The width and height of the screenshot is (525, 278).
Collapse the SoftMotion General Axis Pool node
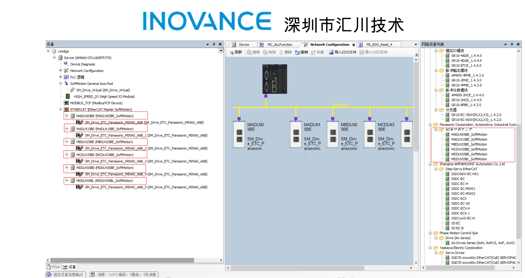click(61, 83)
